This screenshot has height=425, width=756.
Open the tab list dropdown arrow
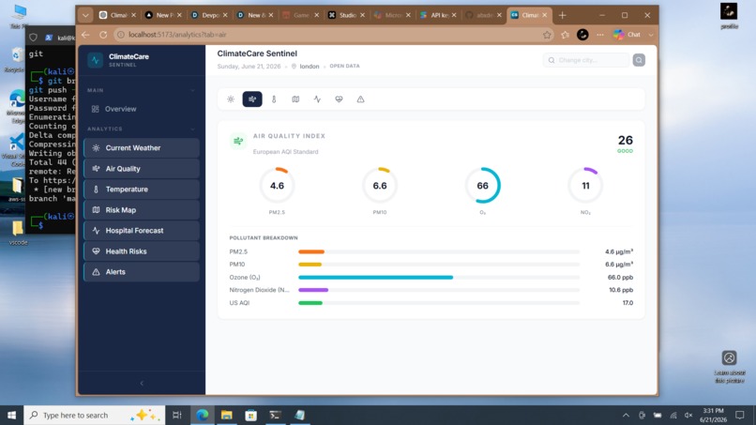[85, 15]
